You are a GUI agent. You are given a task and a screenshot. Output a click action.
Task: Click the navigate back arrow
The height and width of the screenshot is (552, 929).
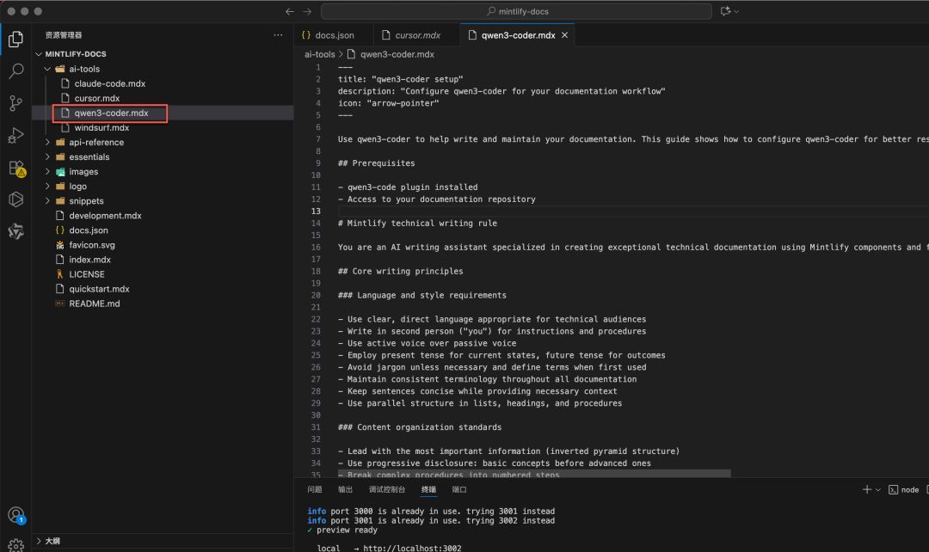[290, 11]
